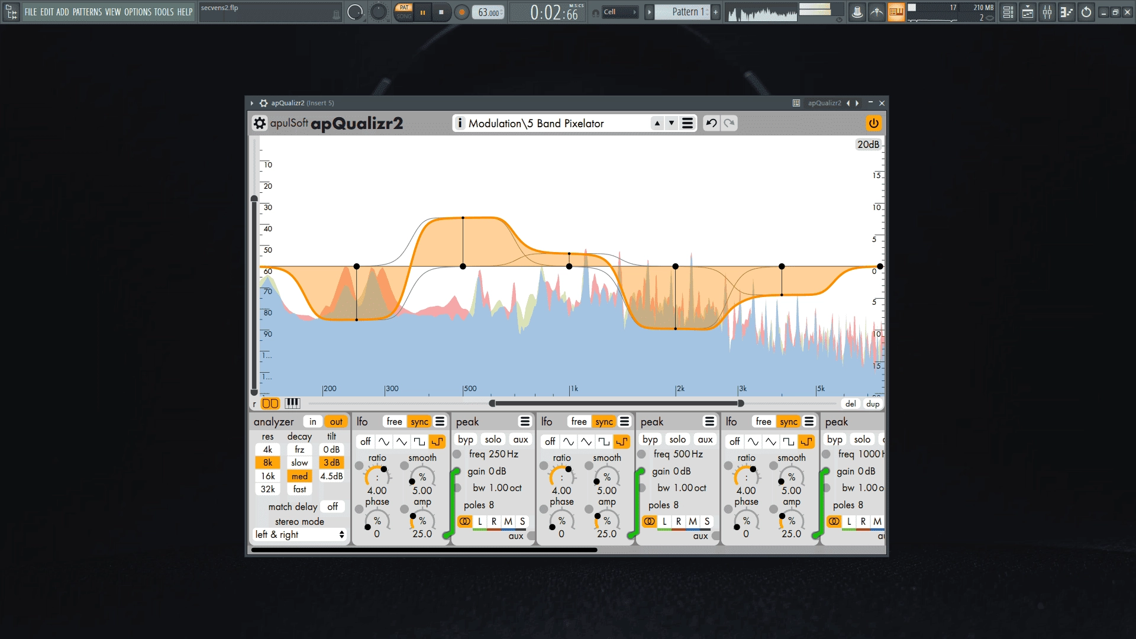Open the preset list hamburger menu
Image resolution: width=1136 pixels, height=639 pixels.
(x=687, y=123)
